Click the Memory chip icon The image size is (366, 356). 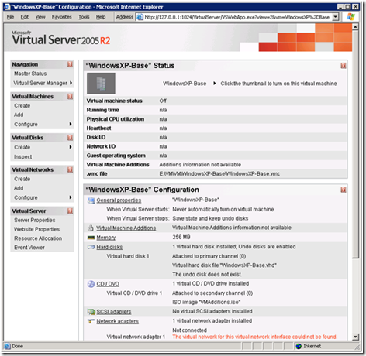[91, 238]
